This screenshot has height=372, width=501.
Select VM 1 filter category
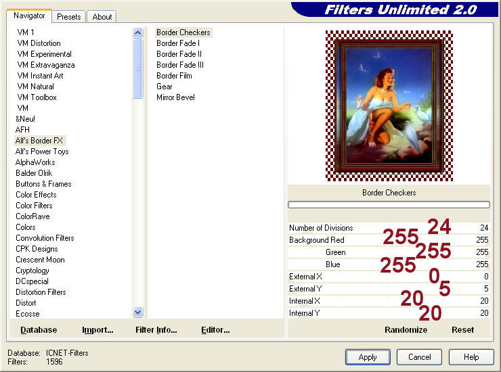[26, 32]
